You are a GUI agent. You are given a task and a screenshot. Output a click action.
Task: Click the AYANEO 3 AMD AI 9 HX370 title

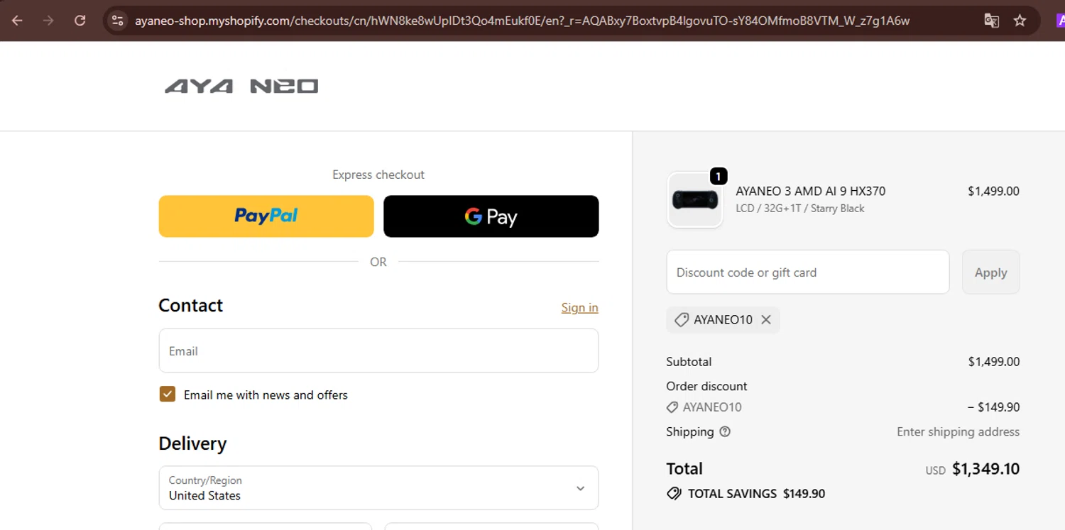coord(811,191)
